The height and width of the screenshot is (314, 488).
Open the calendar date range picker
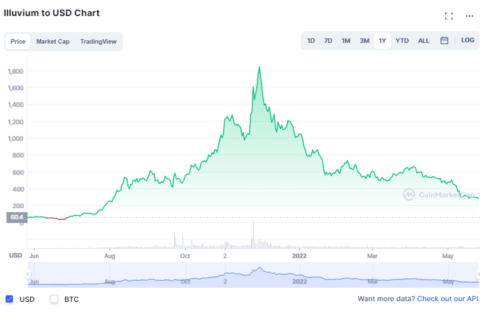click(444, 40)
